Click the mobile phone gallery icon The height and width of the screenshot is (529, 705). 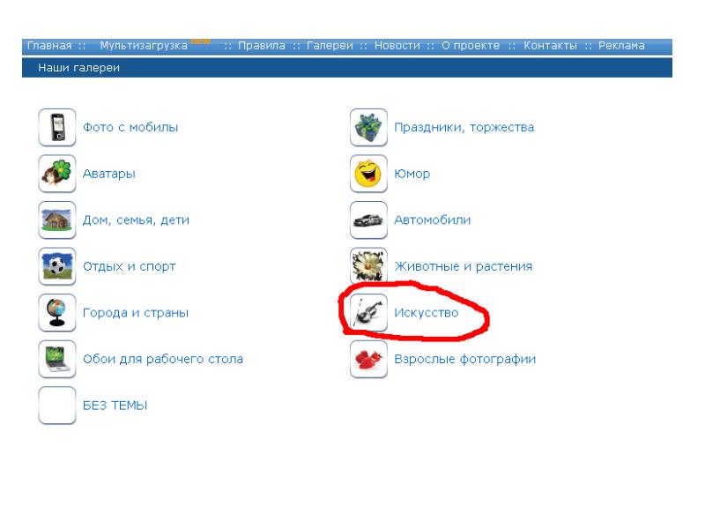point(57,127)
